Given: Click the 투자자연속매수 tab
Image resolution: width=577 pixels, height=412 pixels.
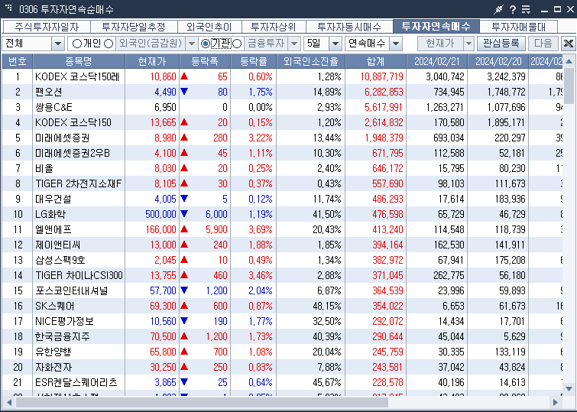Looking at the screenshot, I should pos(436,26).
